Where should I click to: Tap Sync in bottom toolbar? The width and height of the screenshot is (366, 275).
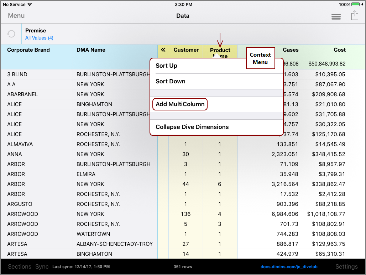click(x=42, y=266)
